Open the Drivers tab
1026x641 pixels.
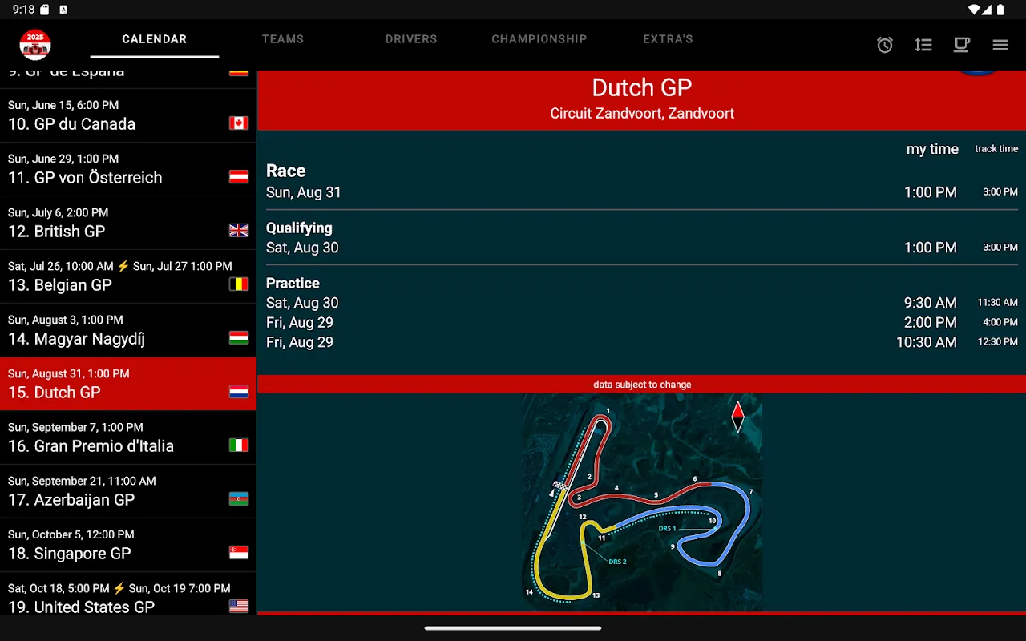pyautogui.click(x=411, y=39)
